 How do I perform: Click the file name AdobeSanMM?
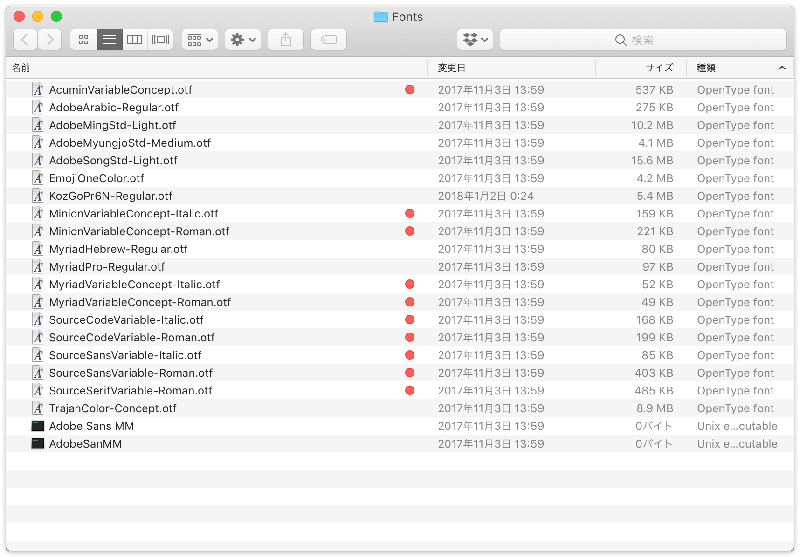[x=85, y=444]
